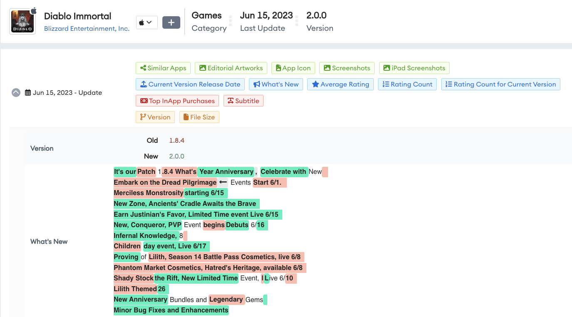Click the calendar icon beside Jun 15, 2023

click(x=28, y=93)
